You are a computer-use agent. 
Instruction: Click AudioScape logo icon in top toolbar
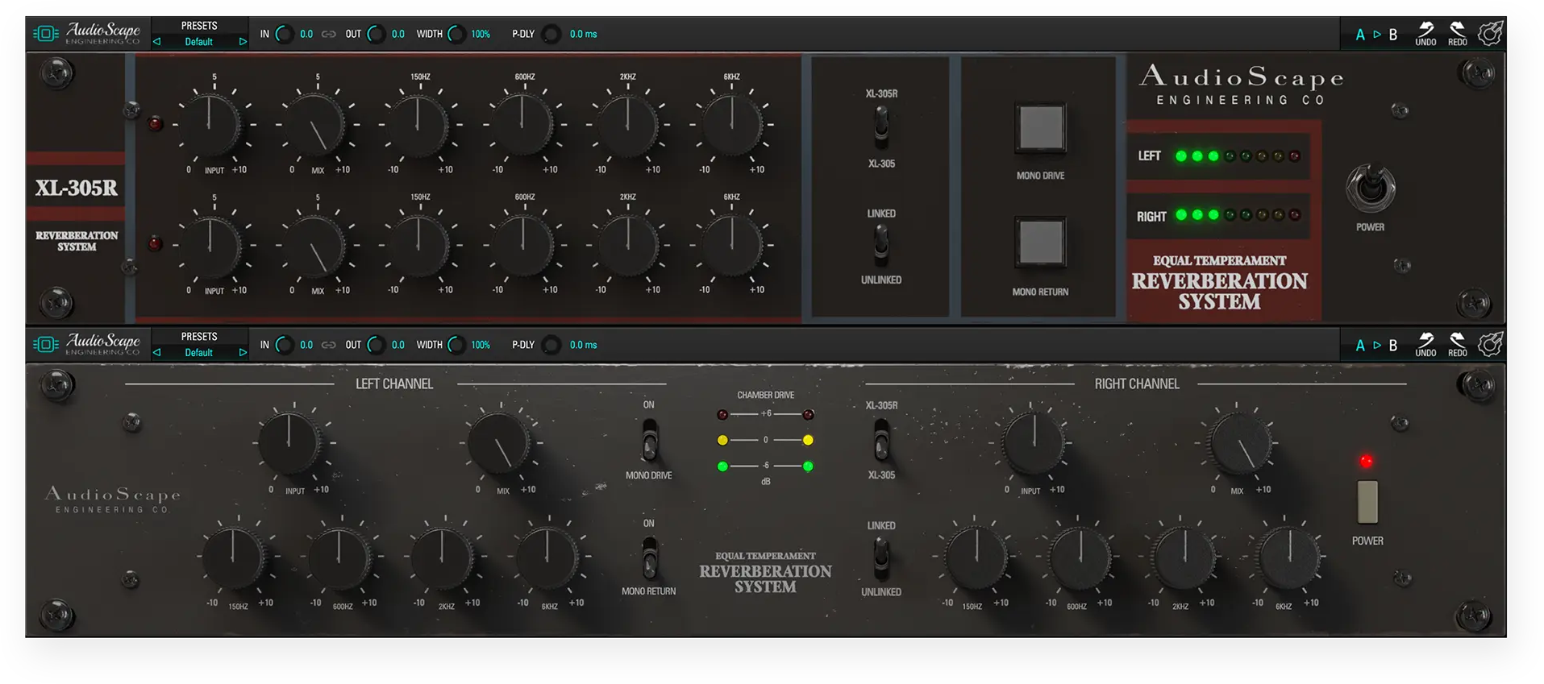point(46,34)
